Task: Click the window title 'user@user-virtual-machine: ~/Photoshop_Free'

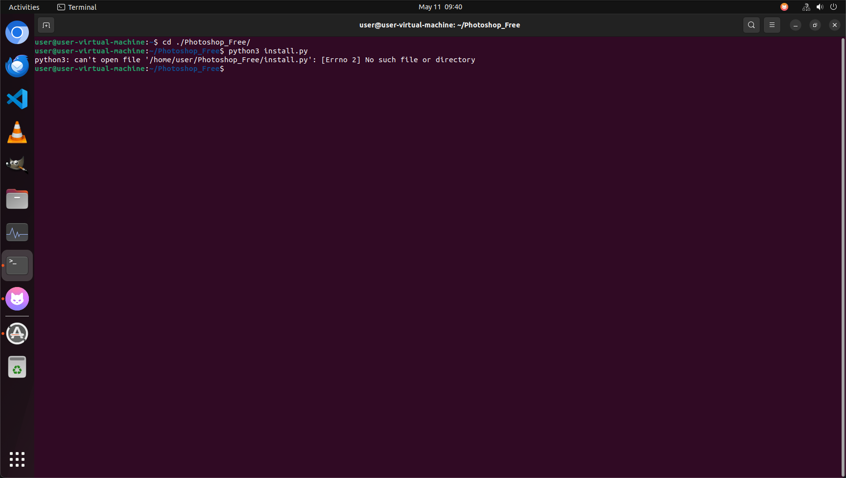Action: (x=440, y=25)
